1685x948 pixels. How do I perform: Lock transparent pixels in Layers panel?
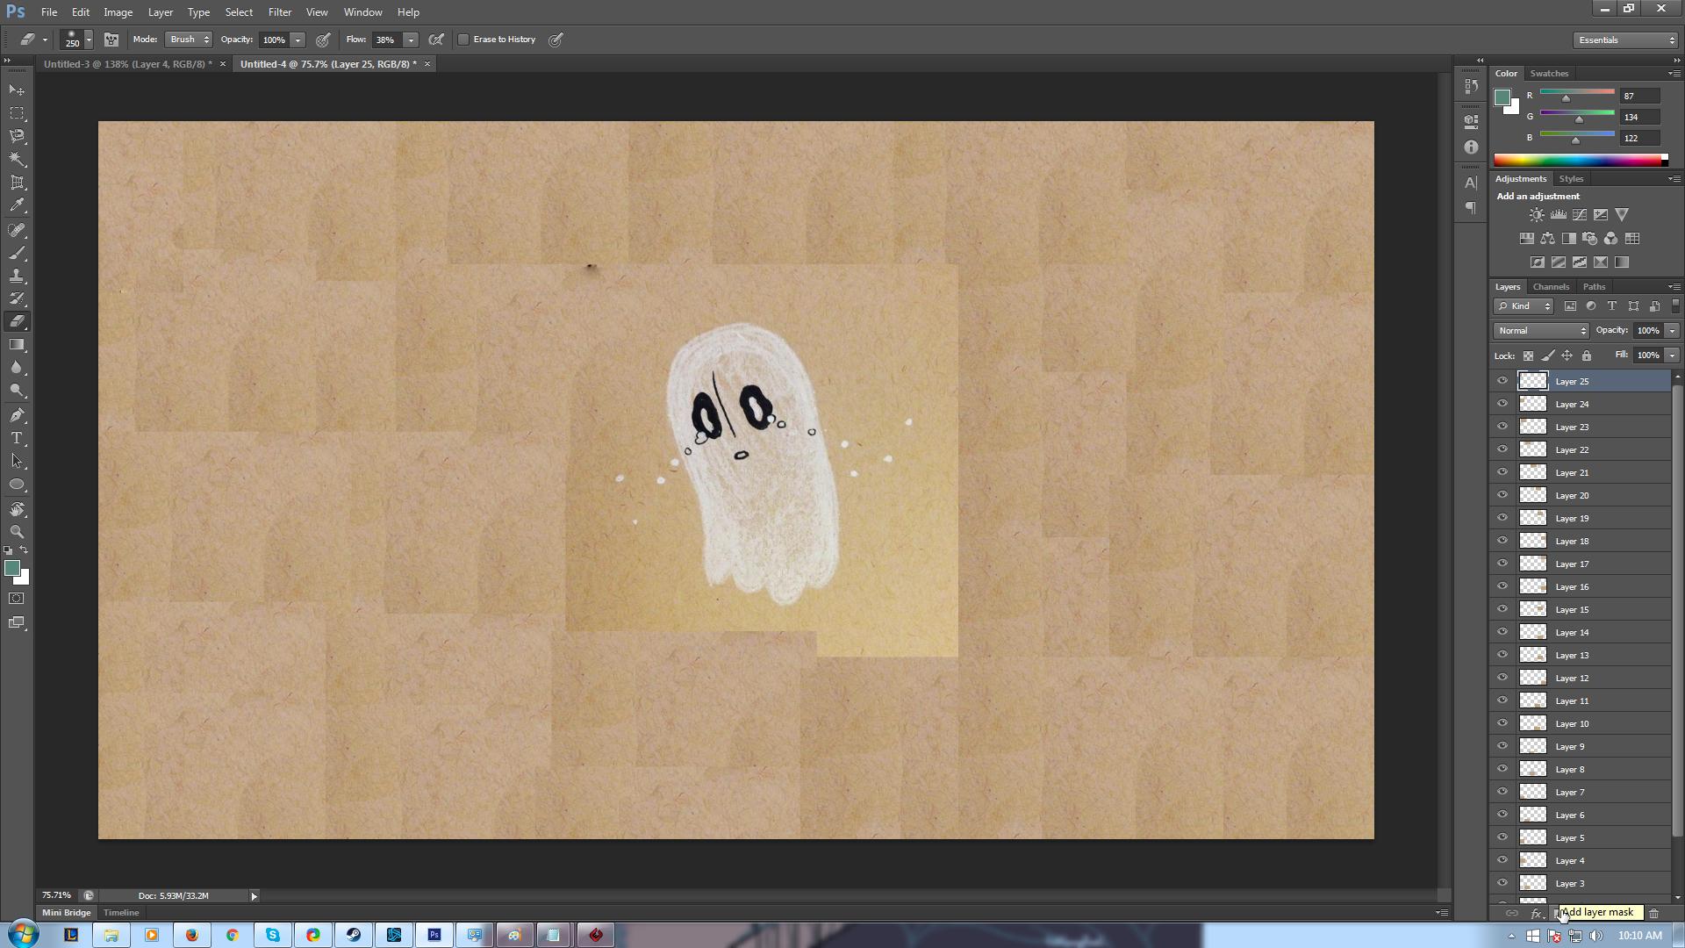coord(1528,355)
